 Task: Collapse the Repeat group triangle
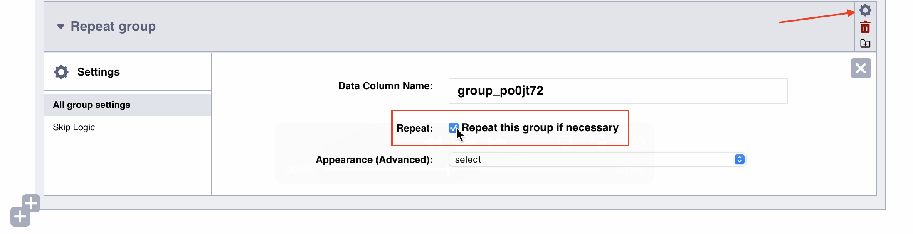pyautogui.click(x=61, y=27)
